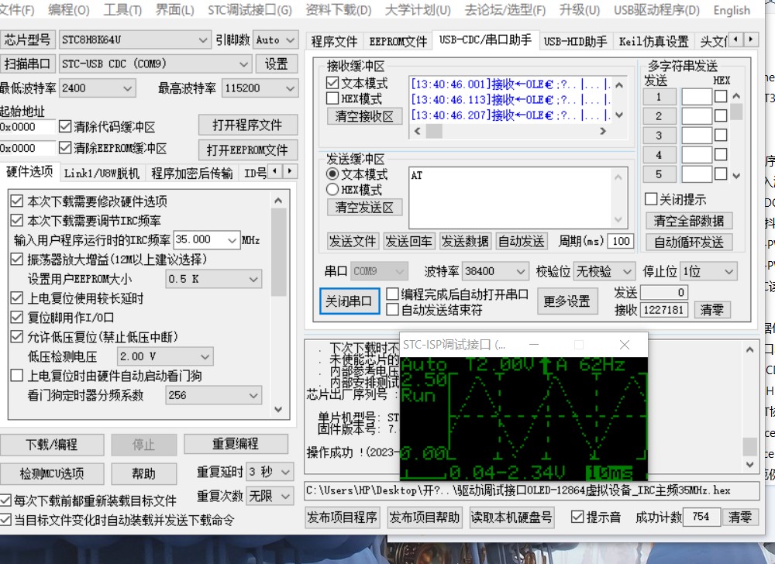Toggle the 提示音 checkbox
775x564 pixels.
577,517
